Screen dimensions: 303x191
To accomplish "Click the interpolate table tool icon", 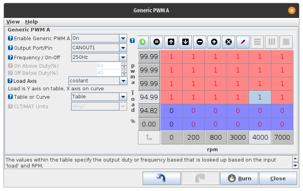I will tap(243, 42).
